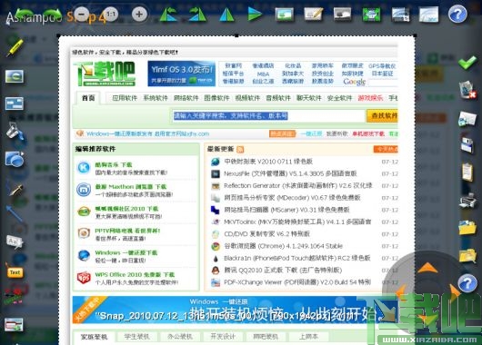Click the plain yellow folder icon on the right
The width and height of the screenshot is (482, 345).
pyautogui.click(x=467, y=255)
